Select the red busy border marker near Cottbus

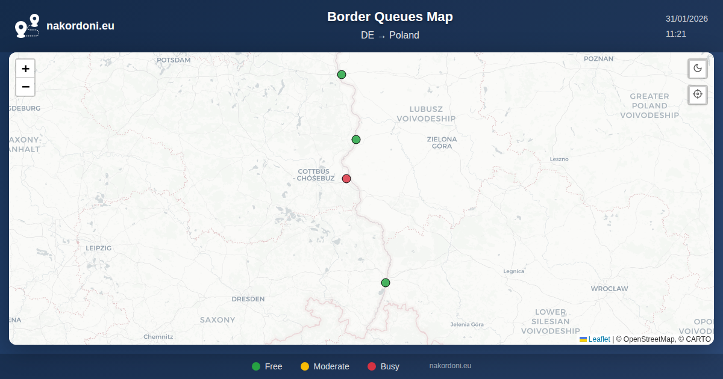tap(346, 179)
